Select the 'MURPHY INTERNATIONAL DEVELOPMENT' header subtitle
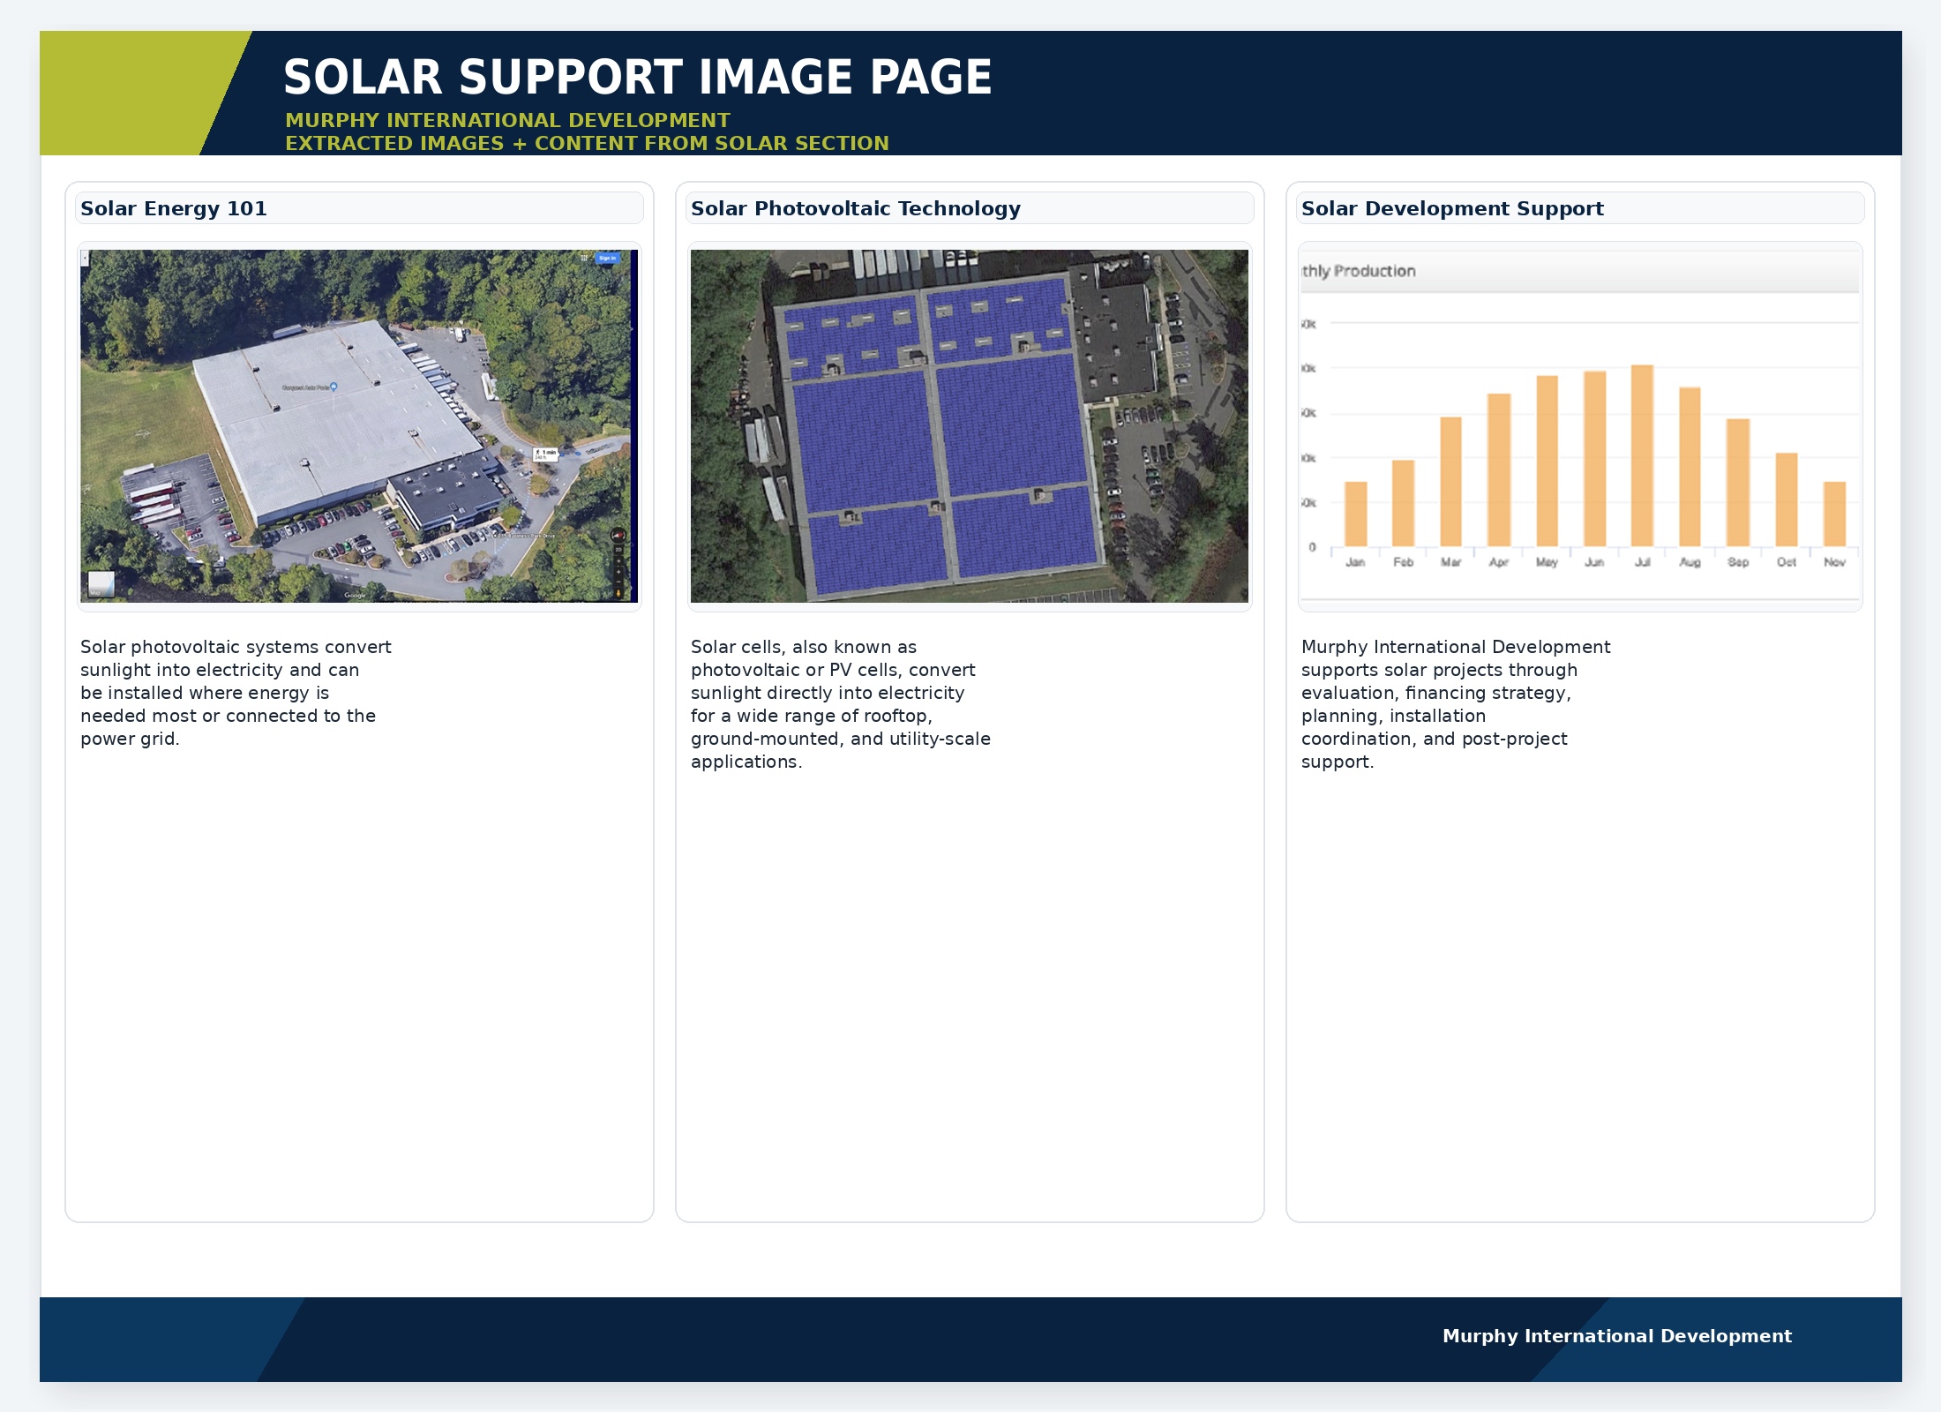The height and width of the screenshot is (1412, 1941). pos(507,120)
